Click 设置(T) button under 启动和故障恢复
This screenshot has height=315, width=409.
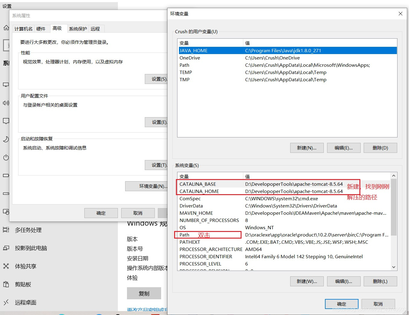click(x=156, y=165)
